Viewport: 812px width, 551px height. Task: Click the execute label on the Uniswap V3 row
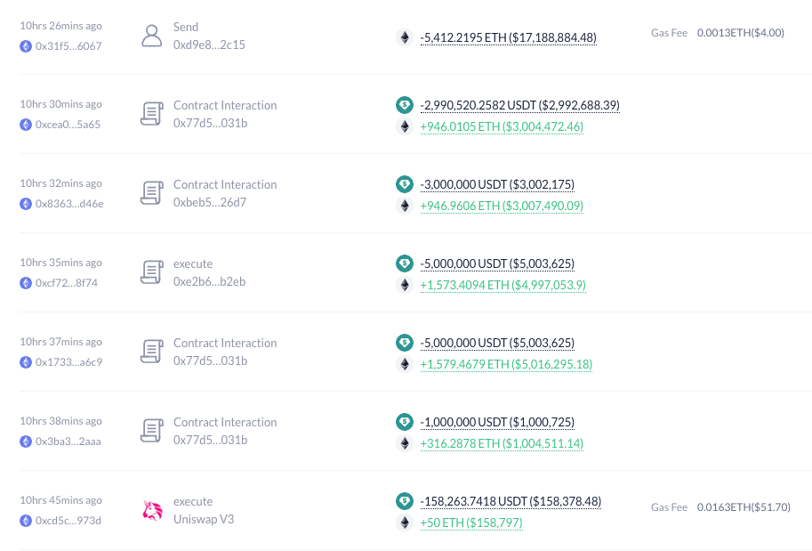(193, 501)
